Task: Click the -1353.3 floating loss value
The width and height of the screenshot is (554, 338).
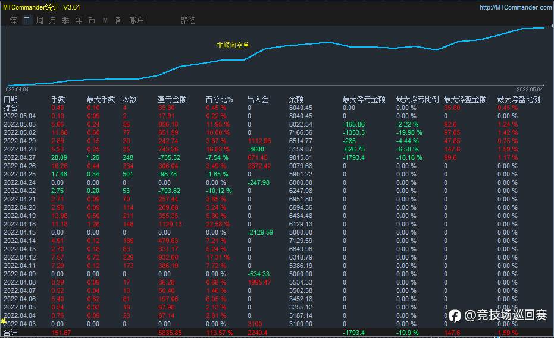Action: 353,132
